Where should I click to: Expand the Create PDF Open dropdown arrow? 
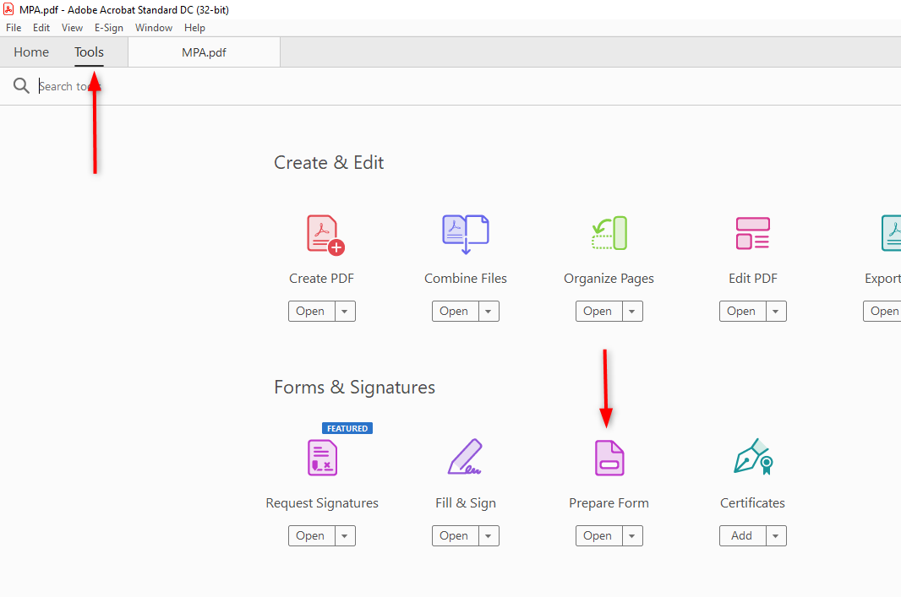(345, 311)
